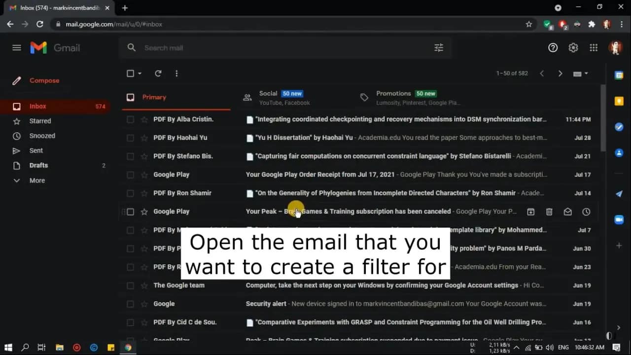Click the refresh inbox icon
The width and height of the screenshot is (631, 355).
pos(158,73)
